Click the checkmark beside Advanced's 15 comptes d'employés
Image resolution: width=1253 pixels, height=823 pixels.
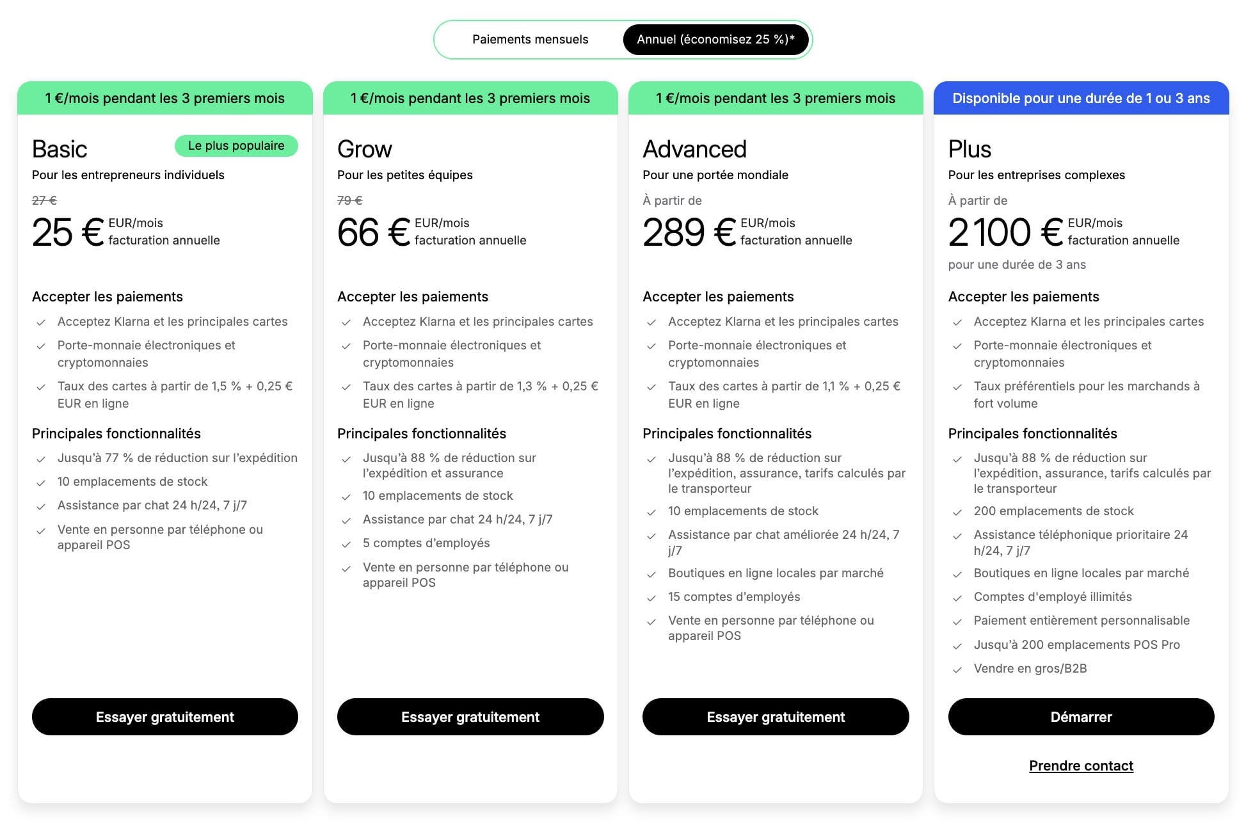(x=651, y=596)
